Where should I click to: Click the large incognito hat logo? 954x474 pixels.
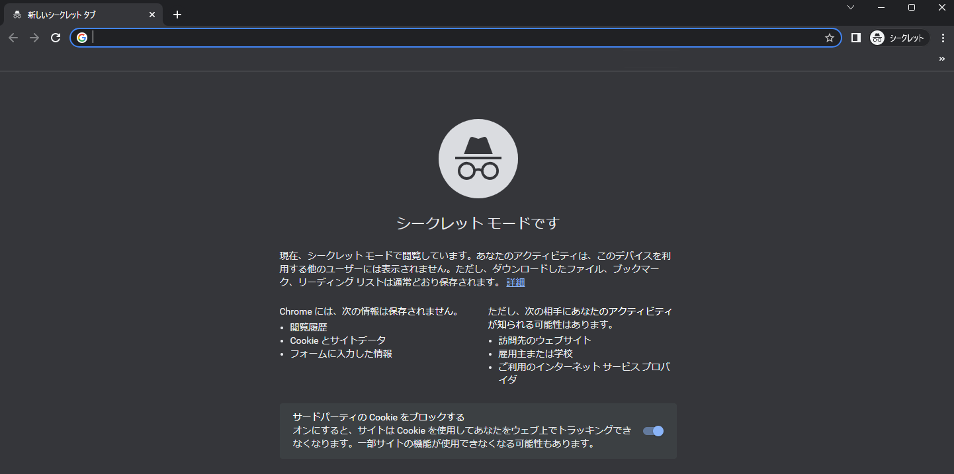click(478, 159)
